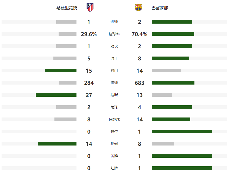Click Atlético's green 犯规 bar

[x=57, y=144]
